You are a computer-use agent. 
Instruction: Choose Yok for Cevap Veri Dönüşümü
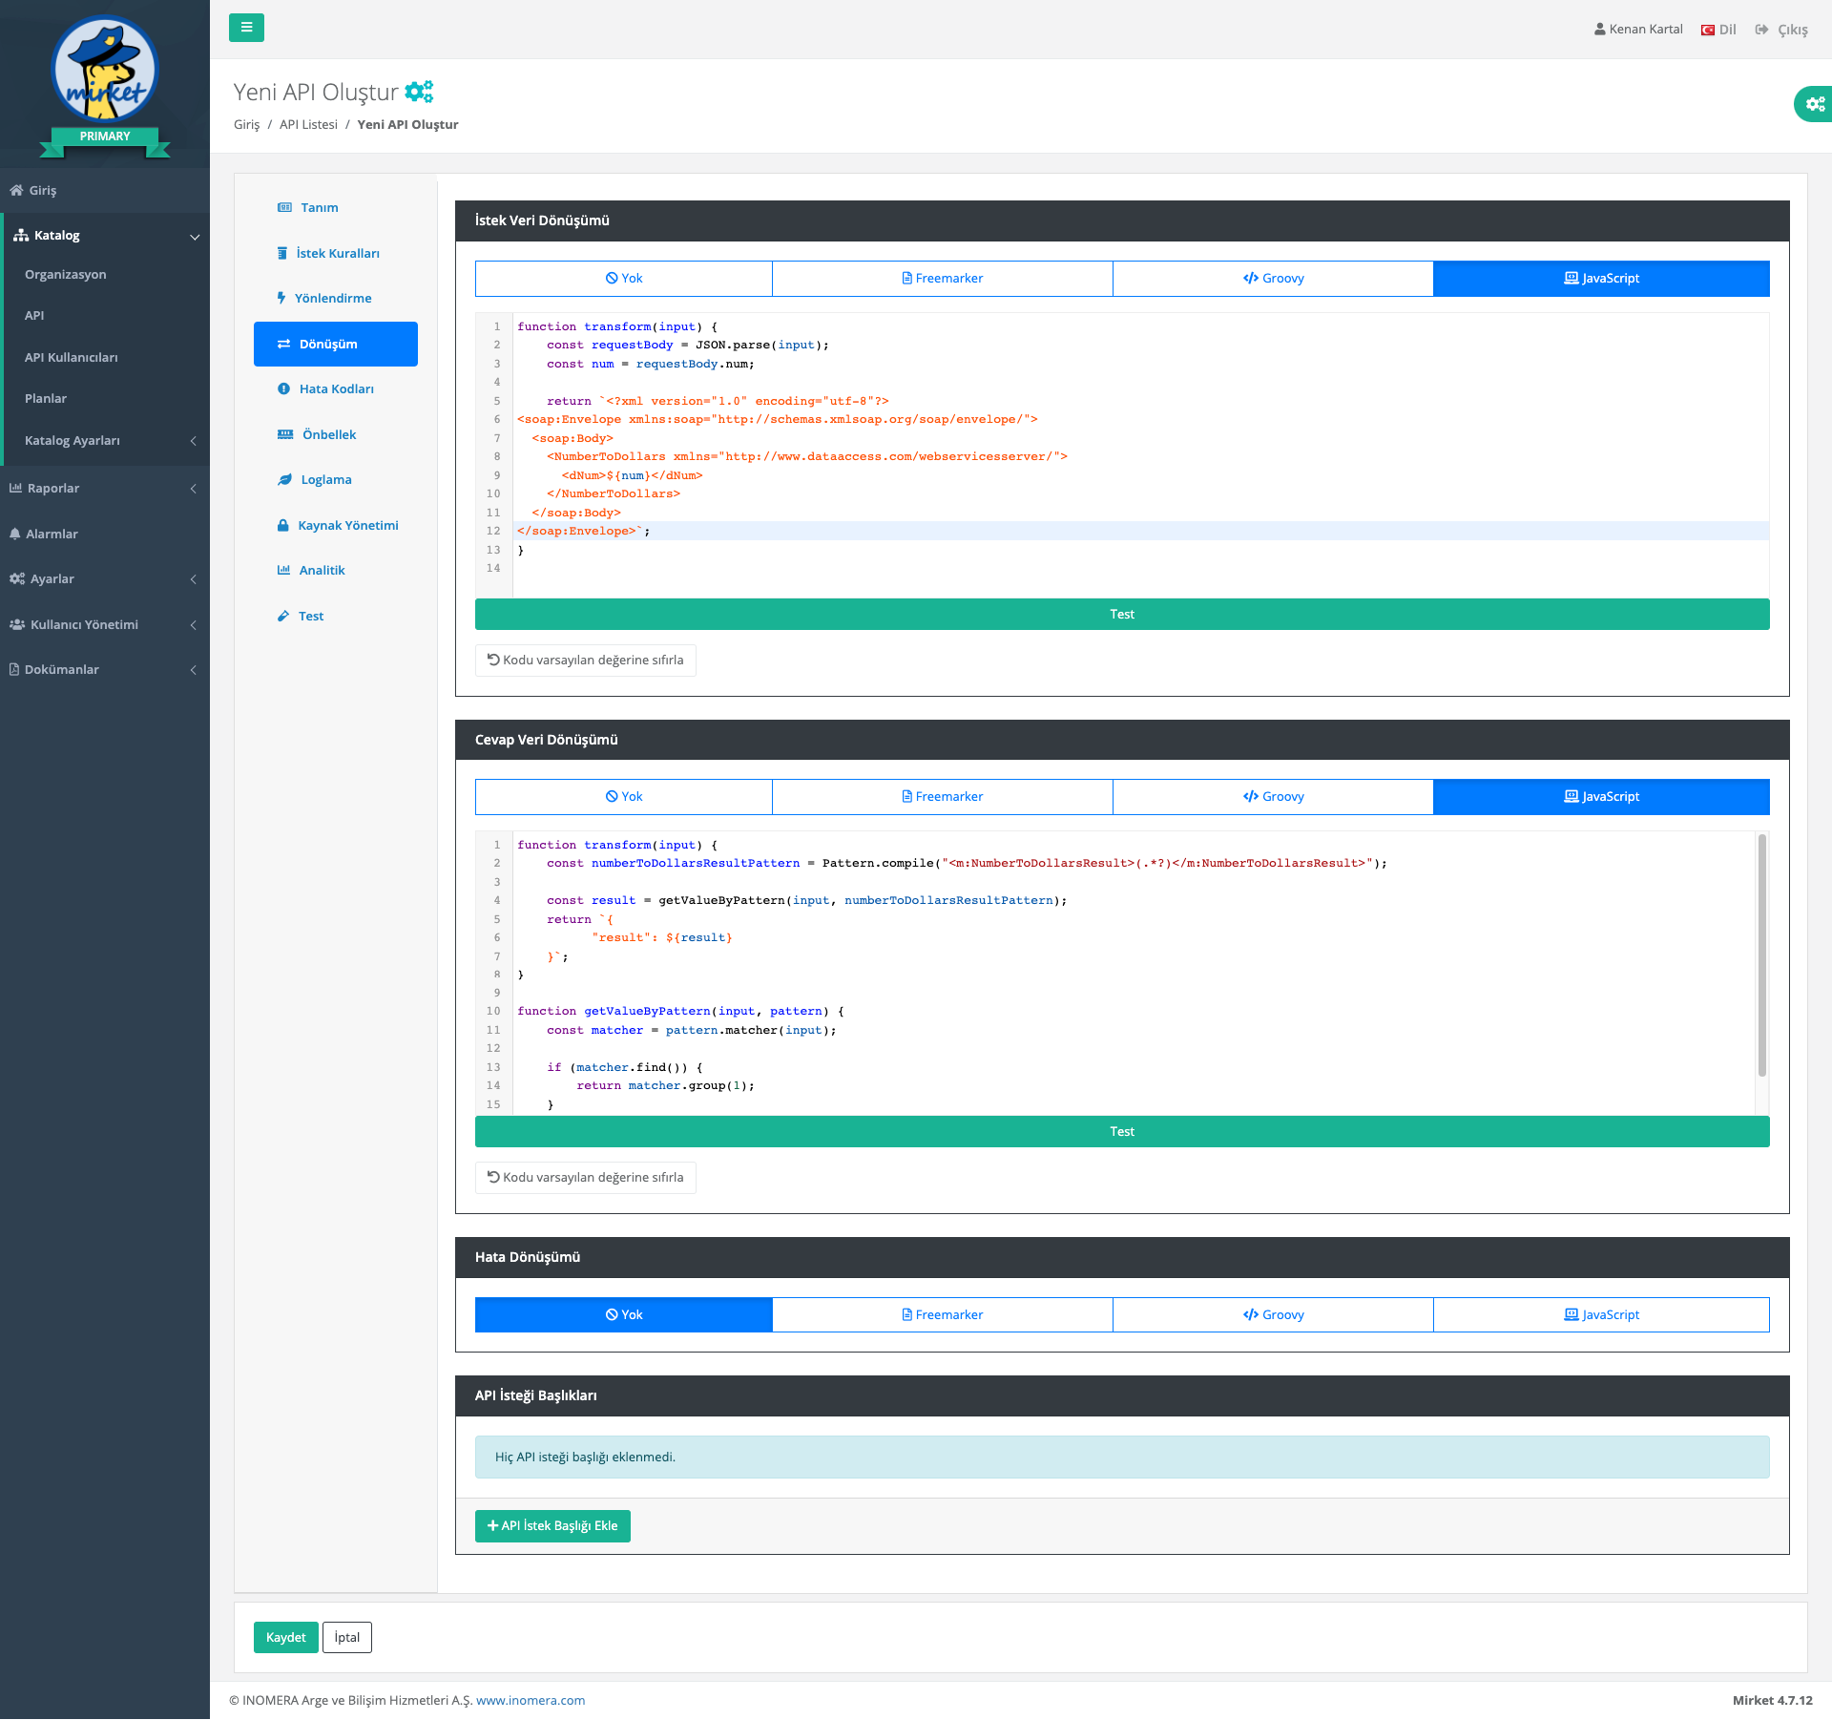(x=624, y=796)
